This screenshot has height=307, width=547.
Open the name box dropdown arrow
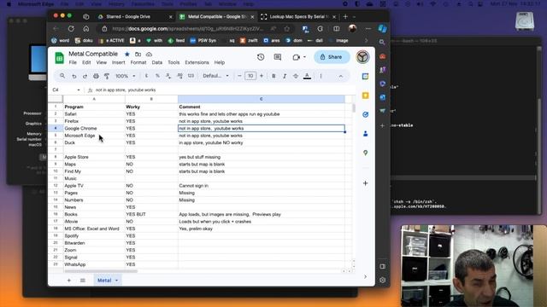[79, 90]
